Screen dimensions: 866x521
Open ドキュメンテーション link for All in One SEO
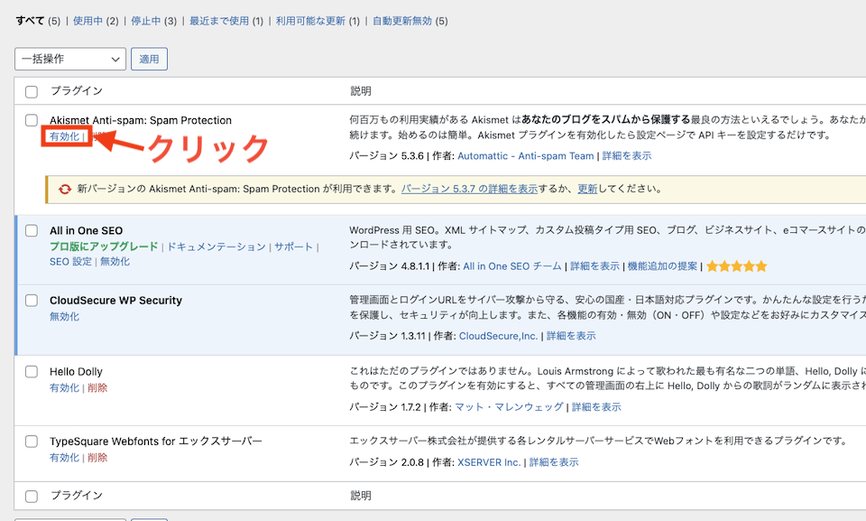coord(216,247)
